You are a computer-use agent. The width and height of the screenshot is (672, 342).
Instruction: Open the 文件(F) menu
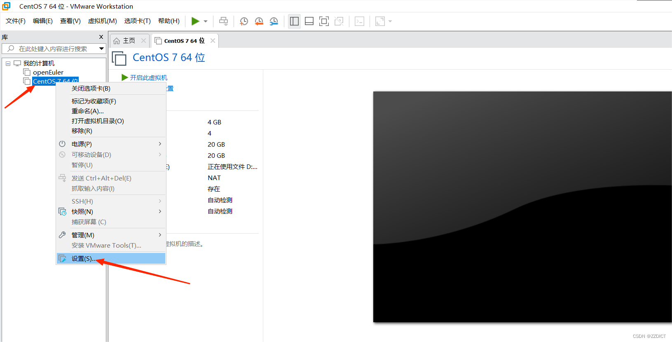(x=16, y=21)
